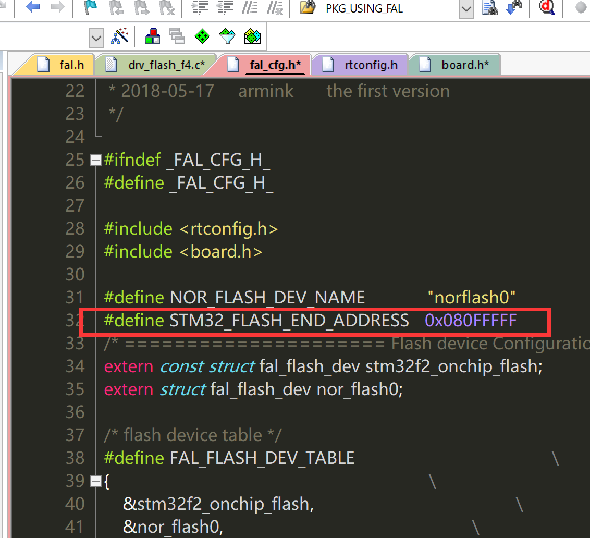Viewport: 590px width, 538px height.
Task: Collapse the FAL_FLASH_DEV_TABLE block at line 39
Action: pos(95,481)
